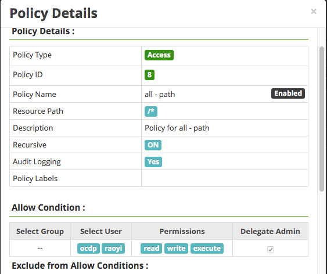Toggle the Delegate Admin checkbox

(271, 249)
